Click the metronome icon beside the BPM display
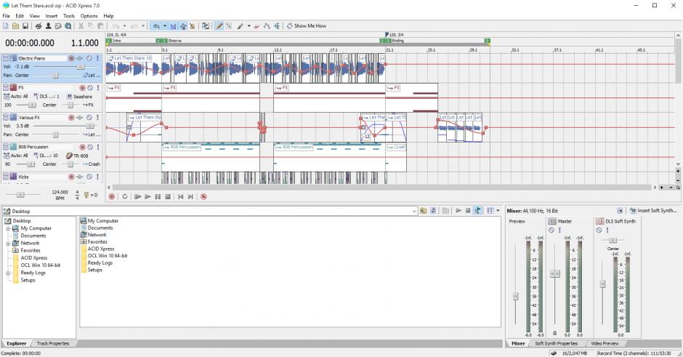Screen dimensions: 683x357 tap(86, 195)
